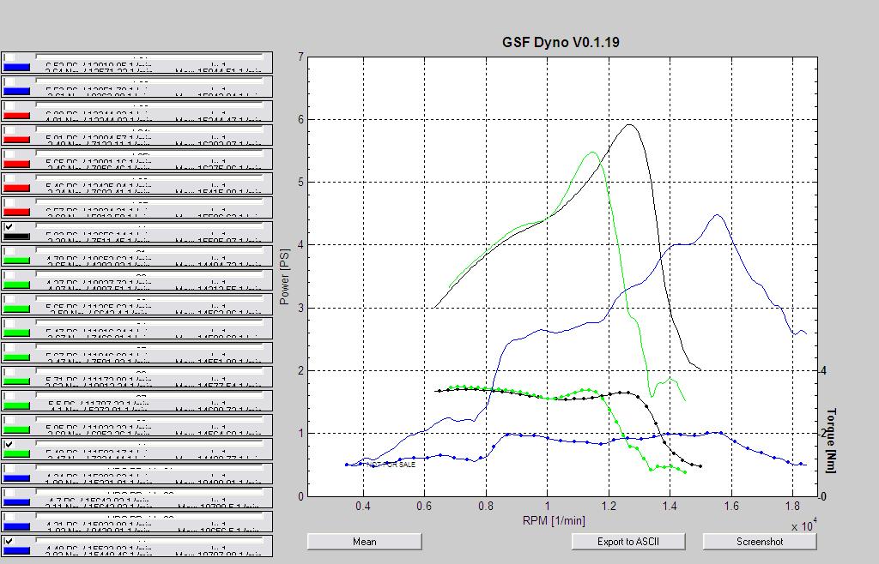Enable the topmost blue run's checkbox
This screenshot has height=564, width=879.
[9, 57]
